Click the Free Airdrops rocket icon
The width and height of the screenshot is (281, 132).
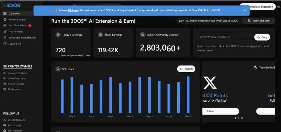coord(5,32)
